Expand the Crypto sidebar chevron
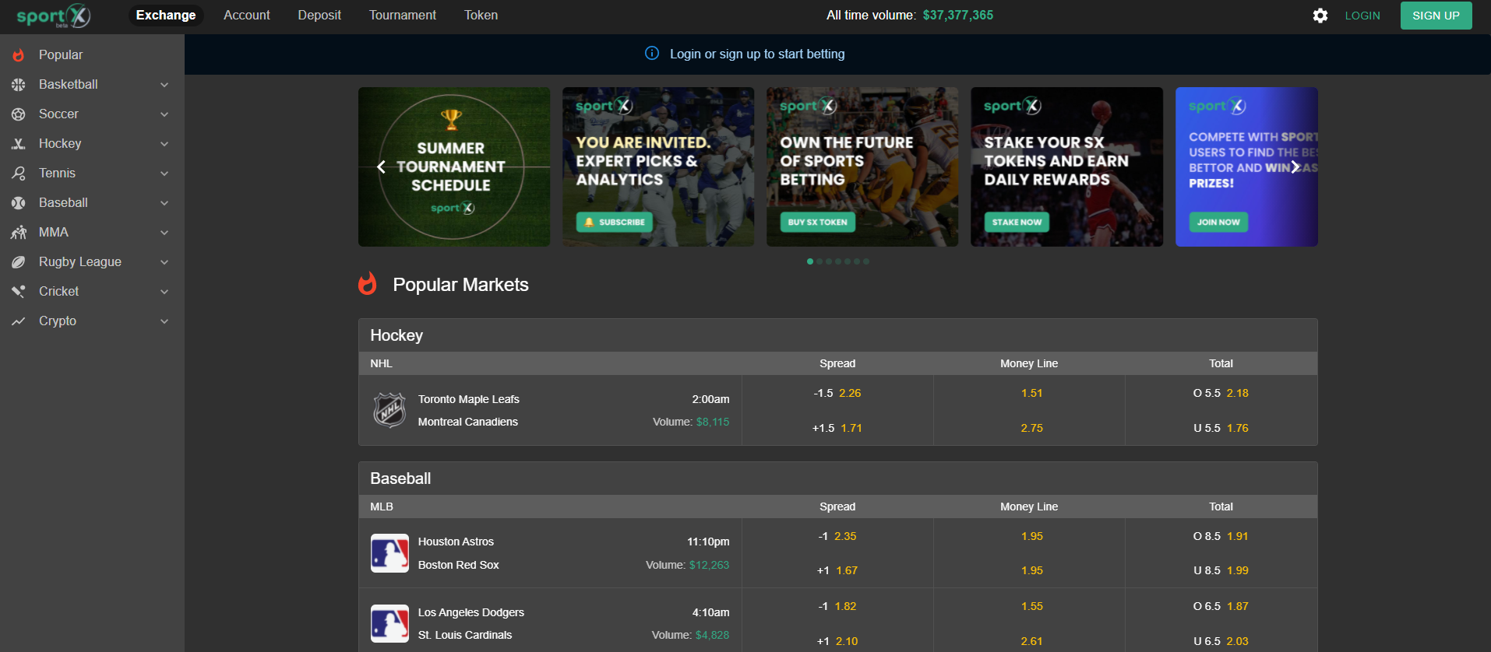This screenshot has width=1491, height=652. point(164,321)
